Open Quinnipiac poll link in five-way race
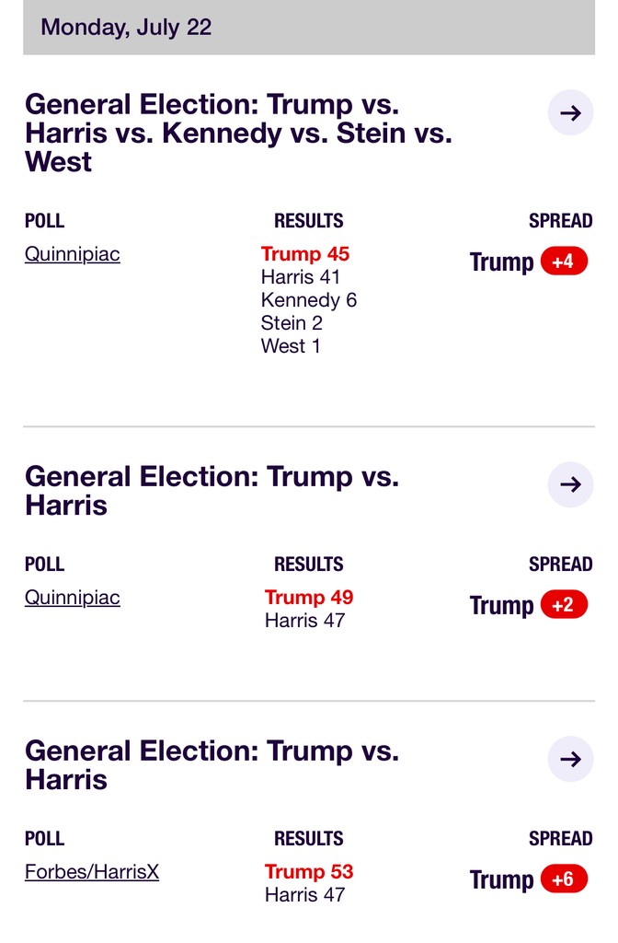The image size is (618, 943). 73,254
